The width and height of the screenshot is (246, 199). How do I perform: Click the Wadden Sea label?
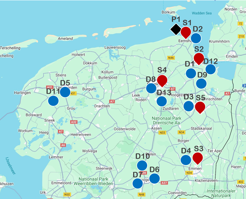pyautogui.click(x=202, y=13)
